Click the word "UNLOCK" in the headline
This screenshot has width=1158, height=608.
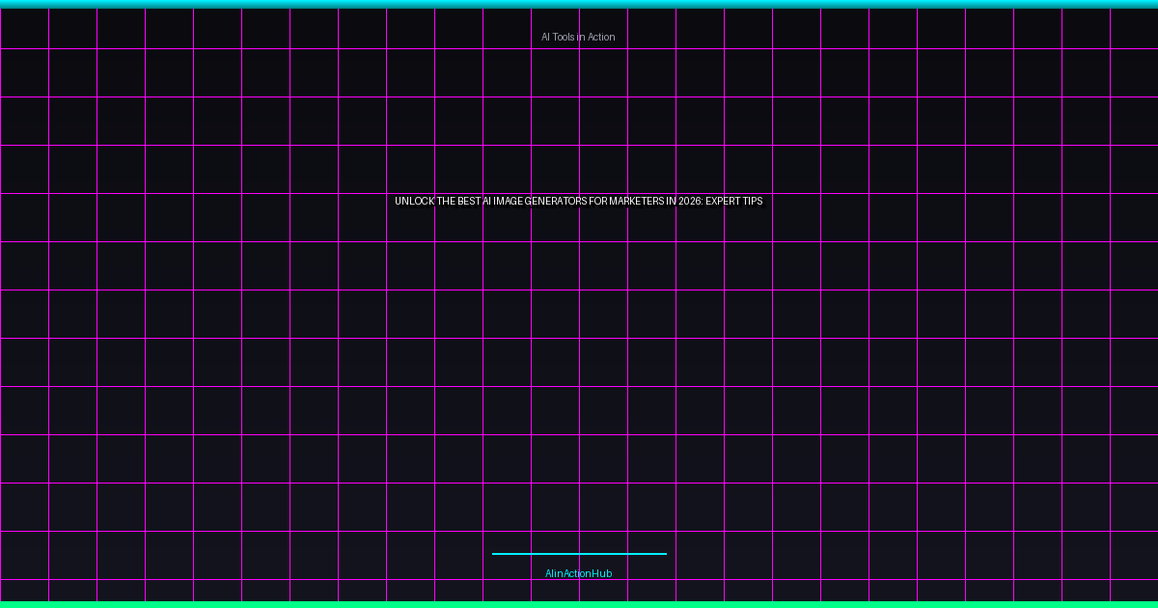coord(413,202)
